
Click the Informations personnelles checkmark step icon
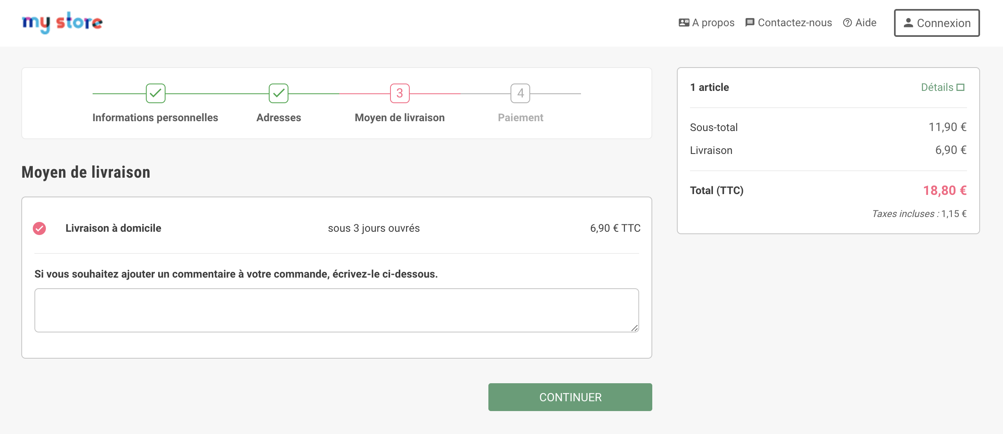[x=156, y=93]
